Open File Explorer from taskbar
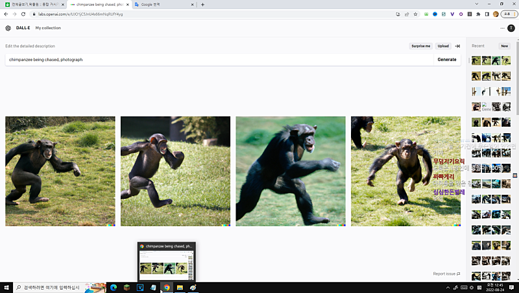The image size is (519, 293). tap(180, 287)
